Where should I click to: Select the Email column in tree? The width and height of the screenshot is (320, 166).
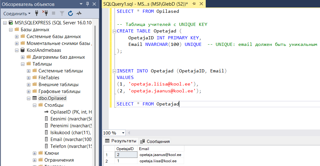pyautogui.click(x=71, y=139)
